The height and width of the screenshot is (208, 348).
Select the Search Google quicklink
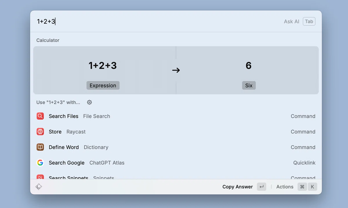pos(176,163)
